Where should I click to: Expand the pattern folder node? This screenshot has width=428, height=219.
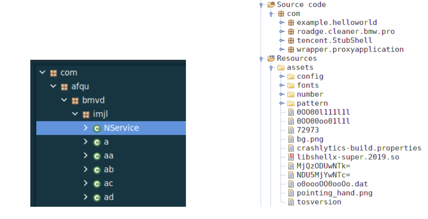281,103
